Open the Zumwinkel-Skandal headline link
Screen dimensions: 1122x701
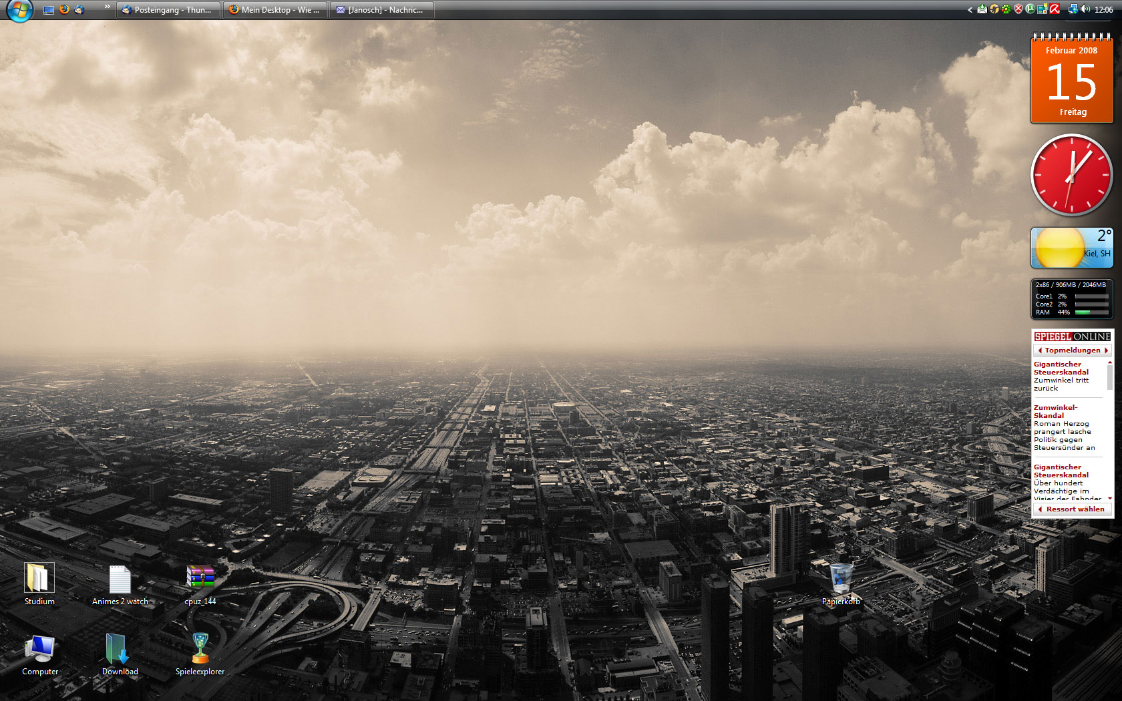pyautogui.click(x=1055, y=411)
